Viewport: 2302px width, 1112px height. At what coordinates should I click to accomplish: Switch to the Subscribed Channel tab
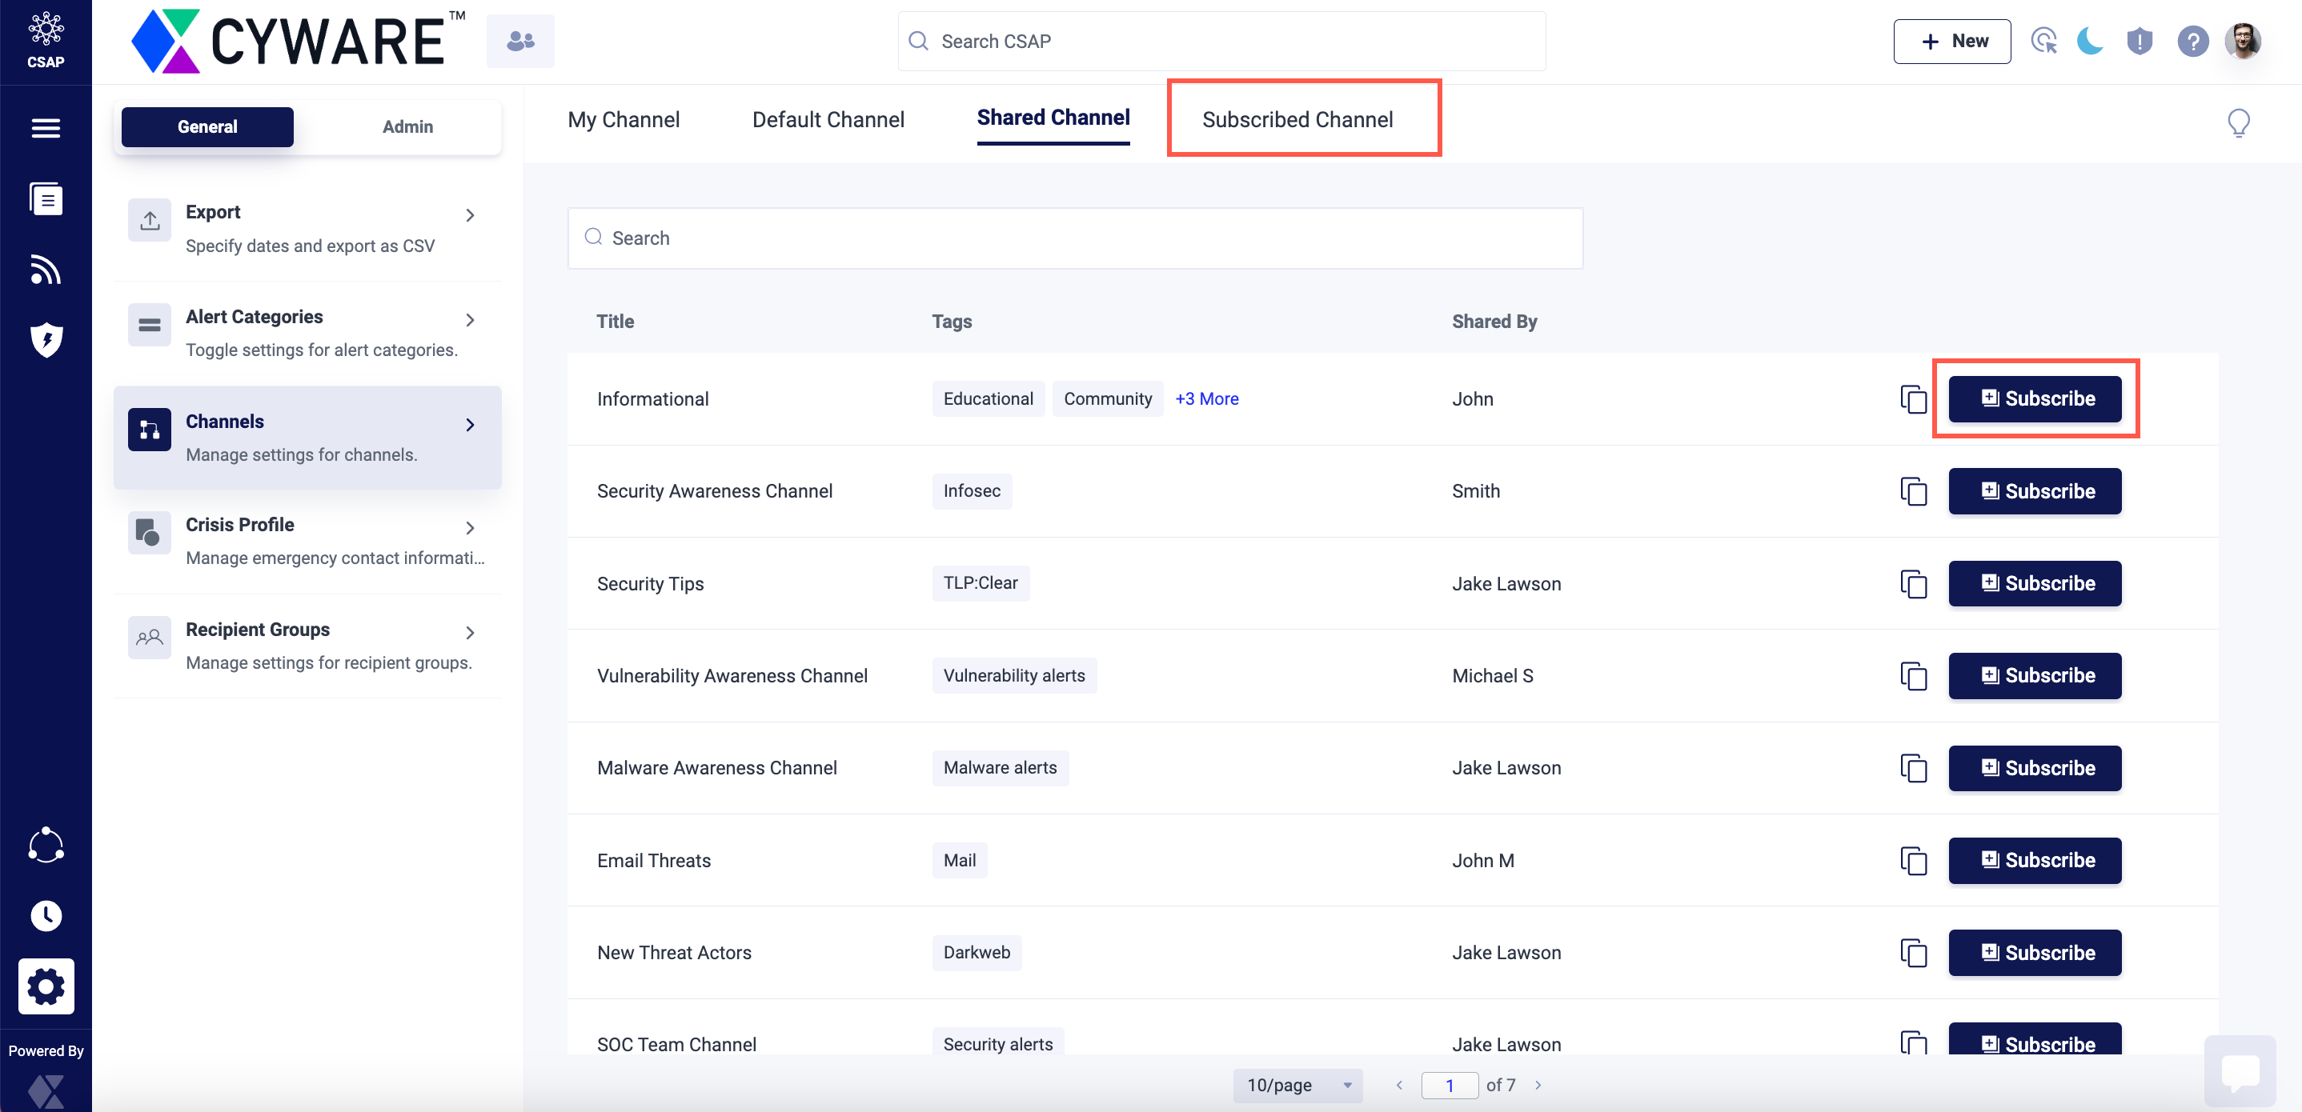(x=1297, y=120)
